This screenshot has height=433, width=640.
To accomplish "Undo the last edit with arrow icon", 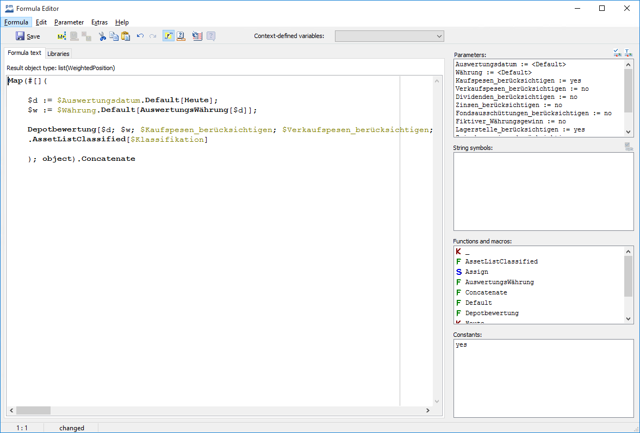I will (140, 36).
